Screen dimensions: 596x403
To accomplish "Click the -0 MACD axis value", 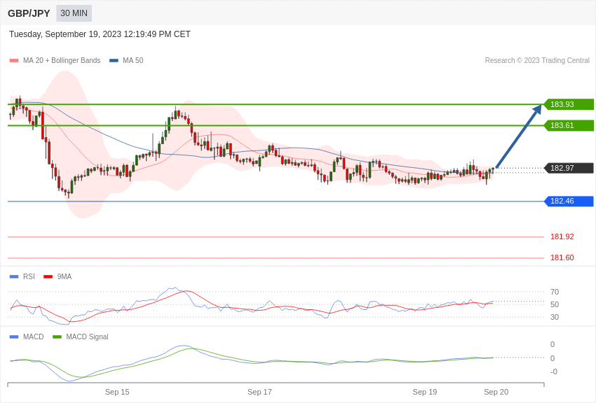I will [x=554, y=372].
